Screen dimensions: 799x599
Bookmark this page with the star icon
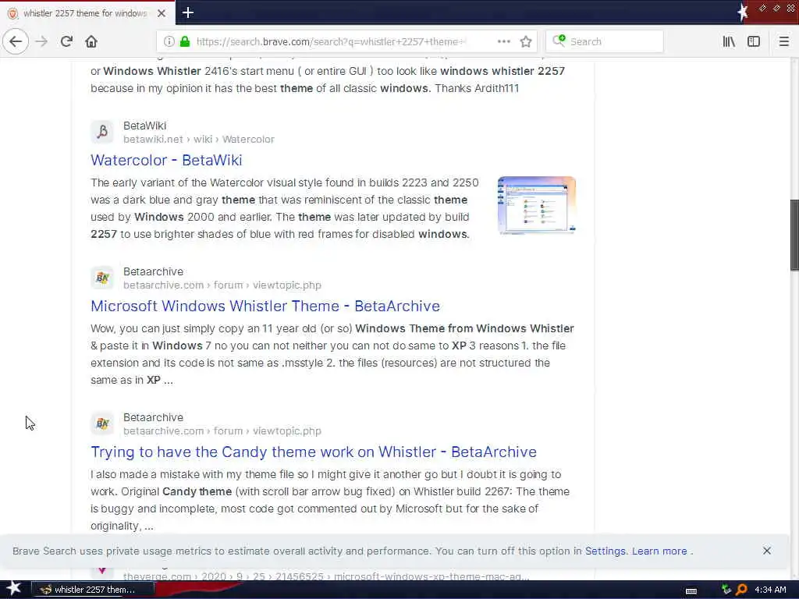click(x=526, y=41)
